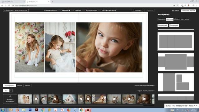Click checkmark on the close-up portrait thumbnail
The image size is (199, 112).
coord(144,99)
